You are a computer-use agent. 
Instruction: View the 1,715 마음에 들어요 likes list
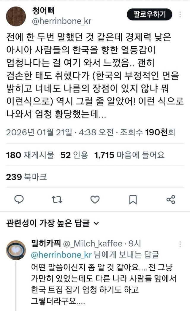[129, 155]
